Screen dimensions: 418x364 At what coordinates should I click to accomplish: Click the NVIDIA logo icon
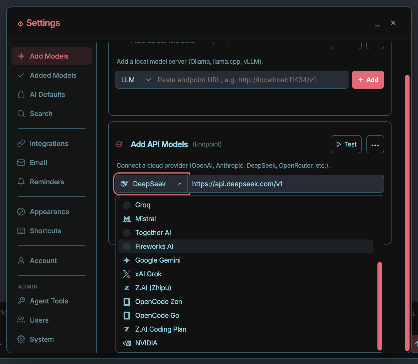(127, 343)
